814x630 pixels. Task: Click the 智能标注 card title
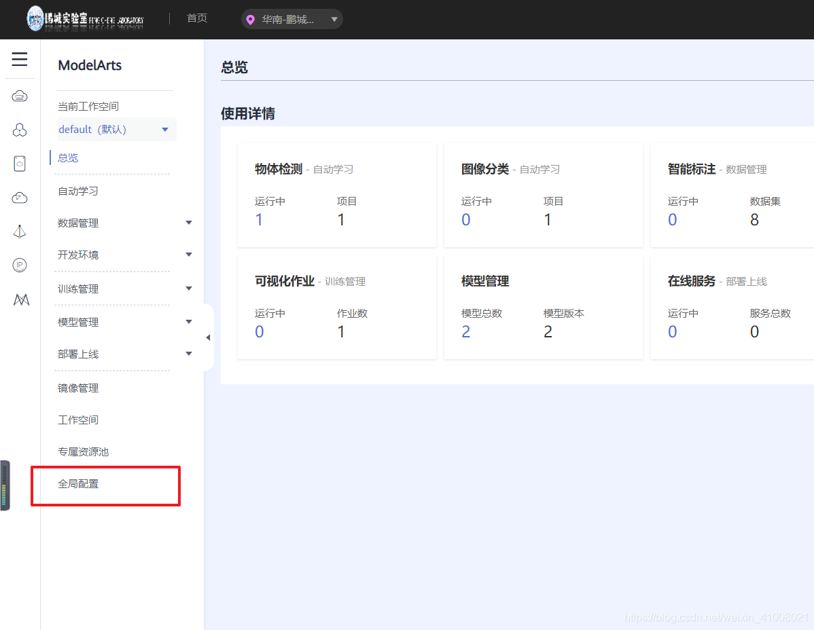tap(692, 169)
